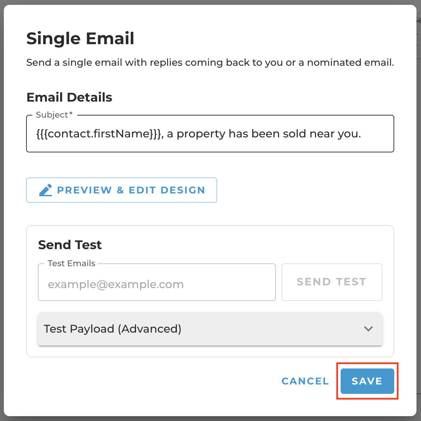The height and width of the screenshot is (421, 421).
Task: Save the single email settings
Action: (x=367, y=381)
